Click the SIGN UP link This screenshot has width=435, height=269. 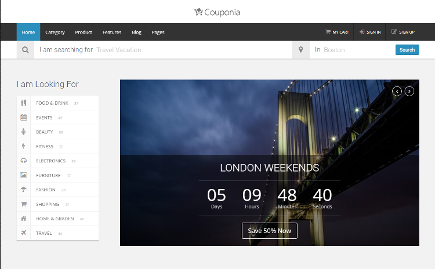click(x=403, y=32)
